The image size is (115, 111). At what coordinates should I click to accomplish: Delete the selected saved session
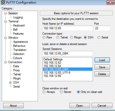tap(102, 74)
